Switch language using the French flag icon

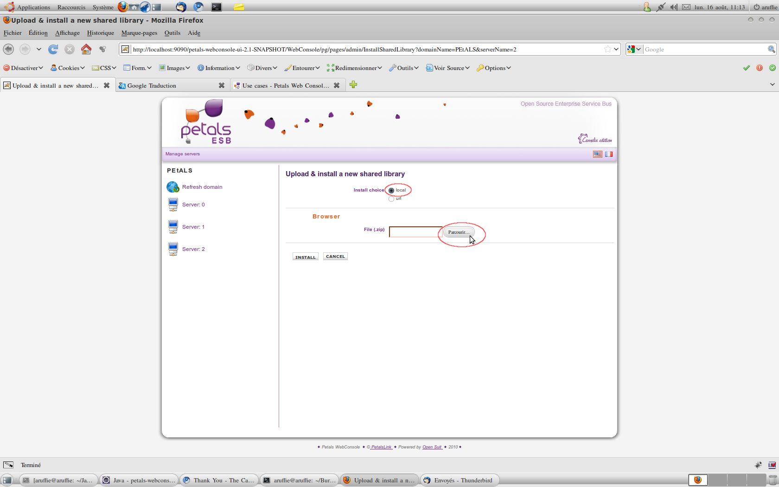coord(608,154)
